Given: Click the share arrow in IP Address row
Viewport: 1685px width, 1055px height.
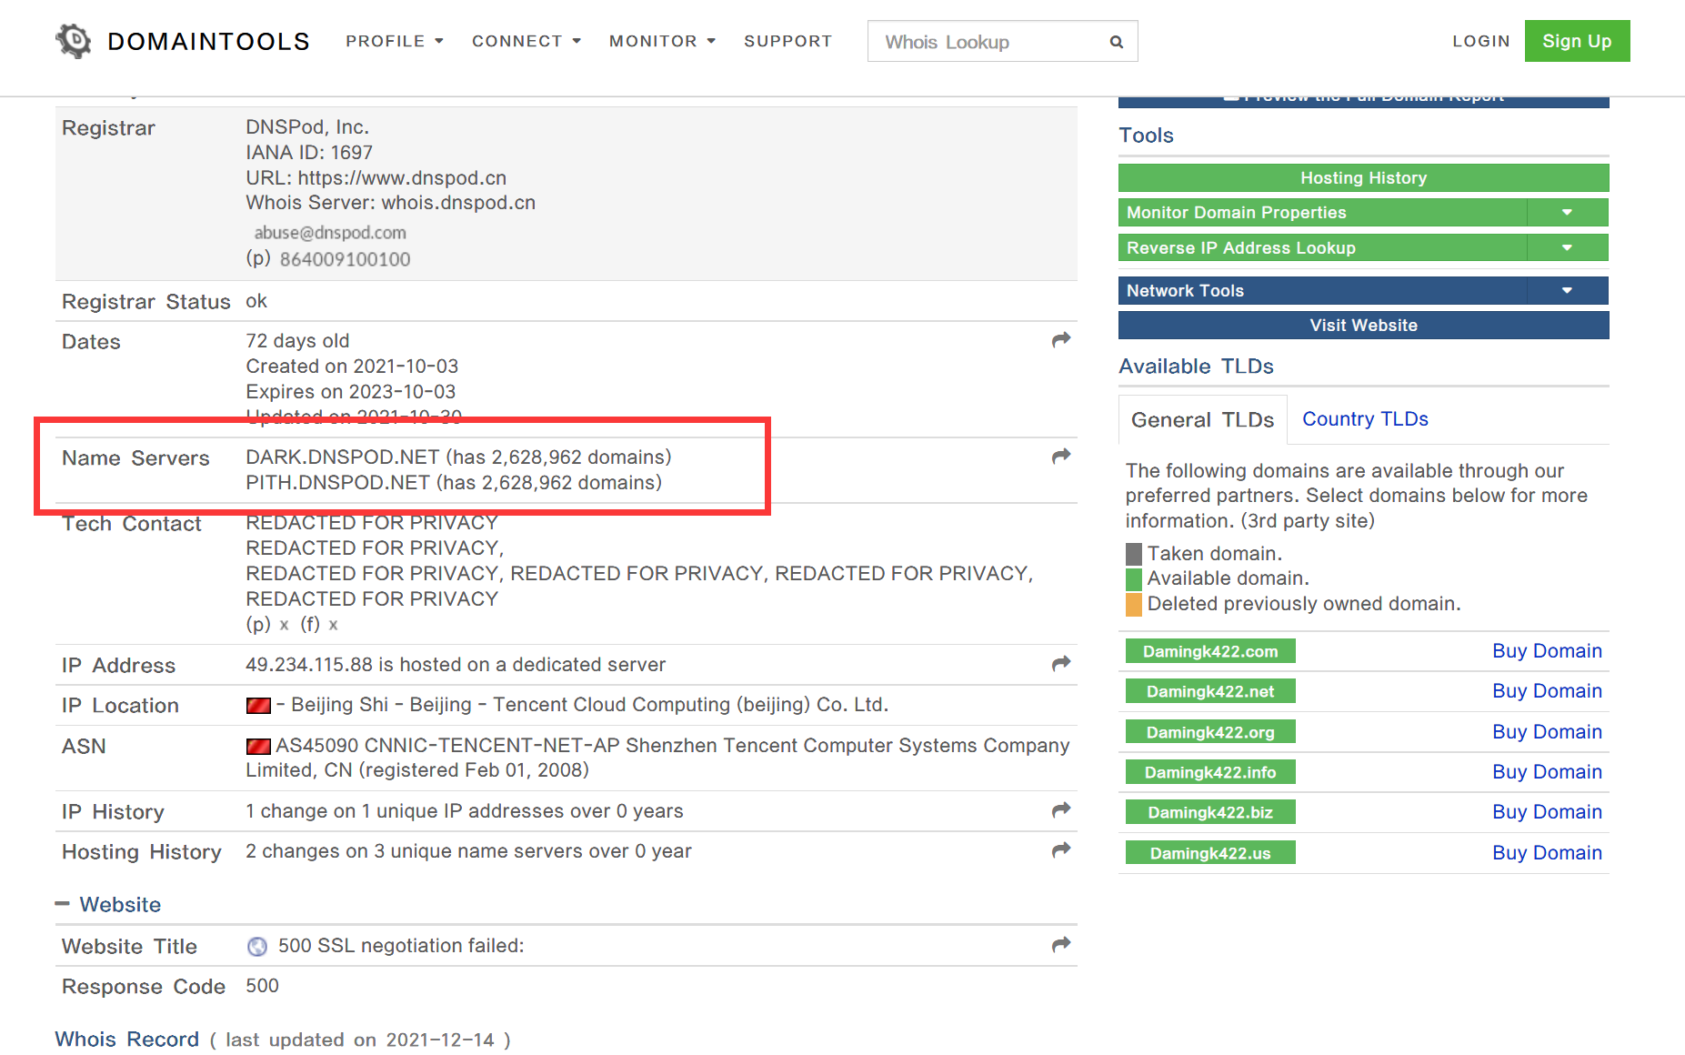Looking at the screenshot, I should [1060, 663].
